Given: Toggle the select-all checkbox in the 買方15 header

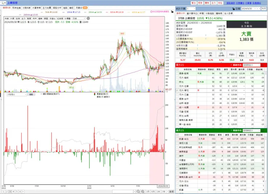Looking at the screenshot, I should click(177, 69).
